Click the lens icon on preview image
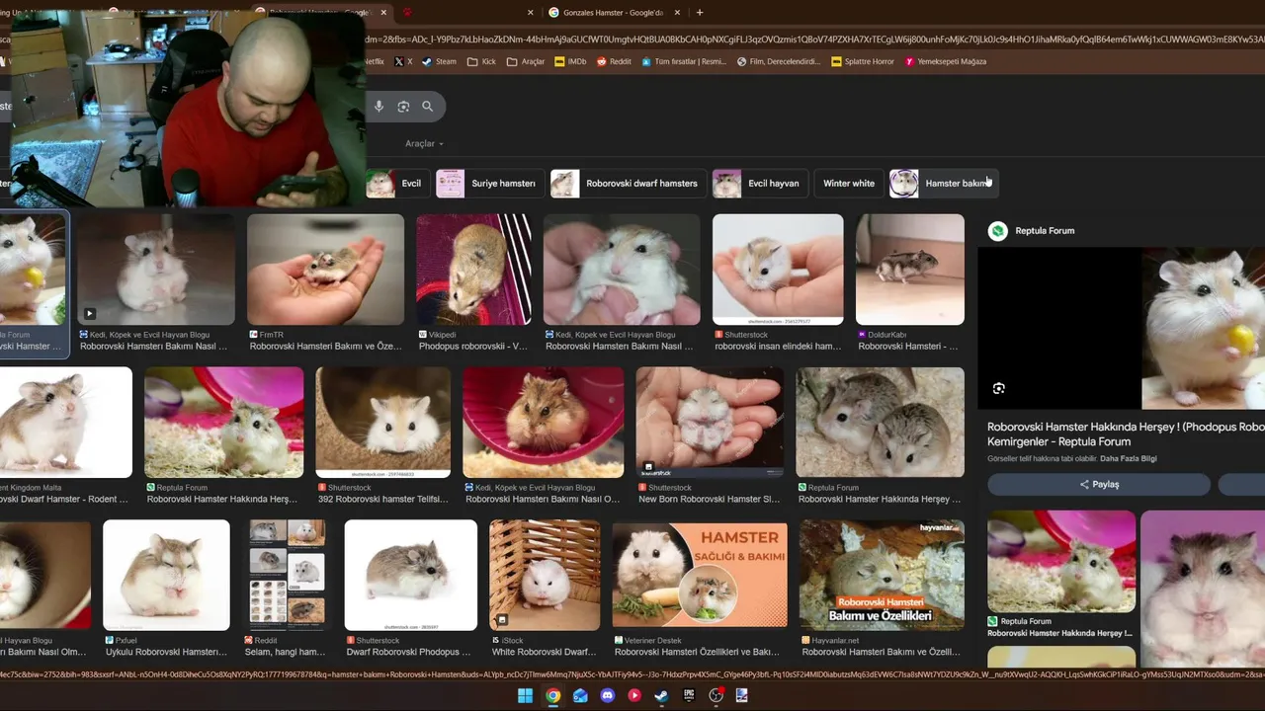 click(x=998, y=388)
